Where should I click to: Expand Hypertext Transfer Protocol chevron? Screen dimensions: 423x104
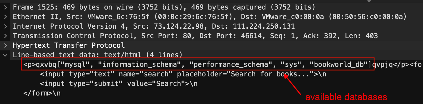[5, 45]
